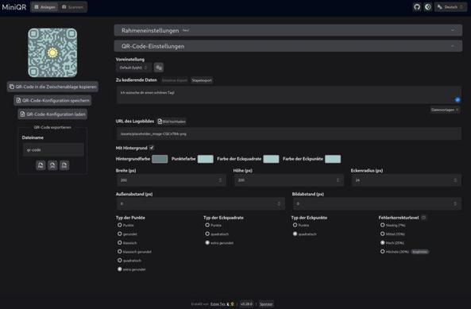Select Mittel (15%) error correction
471x309 pixels.
382,234
